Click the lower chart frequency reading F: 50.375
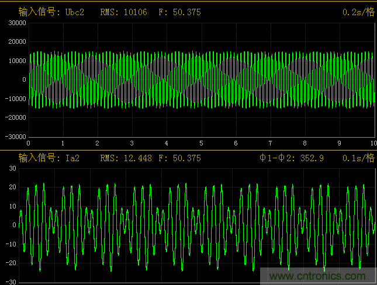Screen dimensions: 377x285 [x=180, y=158]
